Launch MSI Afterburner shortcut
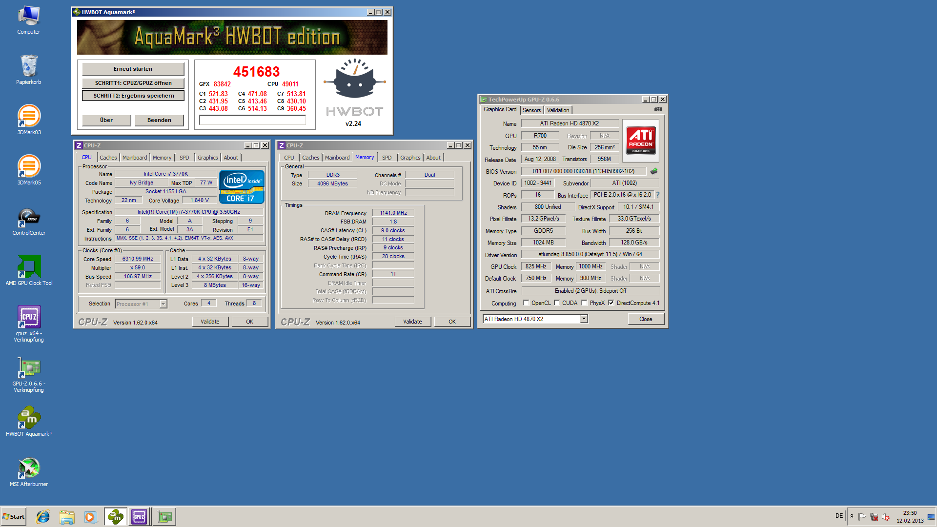This screenshot has width=937, height=527. click(29, 472)
